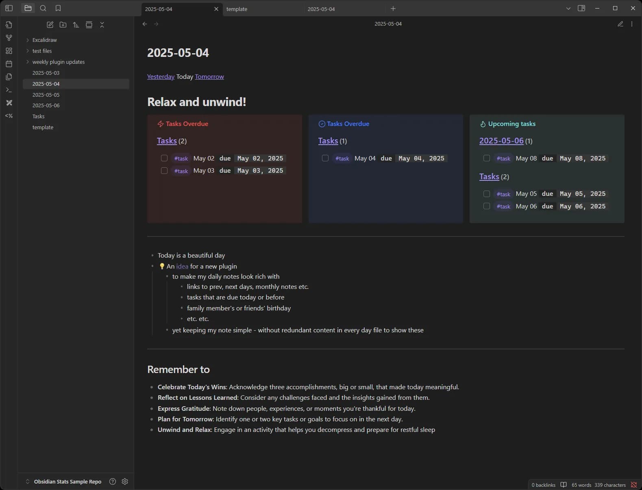Check the May 05 task checkbox
The image size is (642, 490).
[487, 194]
